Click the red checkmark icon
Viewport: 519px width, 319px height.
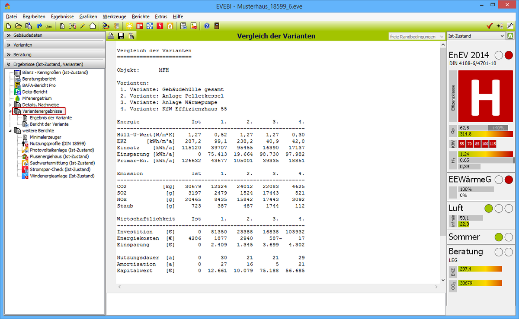tap(490, 26)
